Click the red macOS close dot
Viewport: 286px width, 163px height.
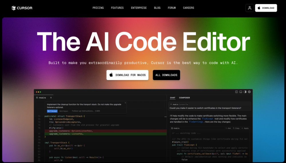coord(37,92)
